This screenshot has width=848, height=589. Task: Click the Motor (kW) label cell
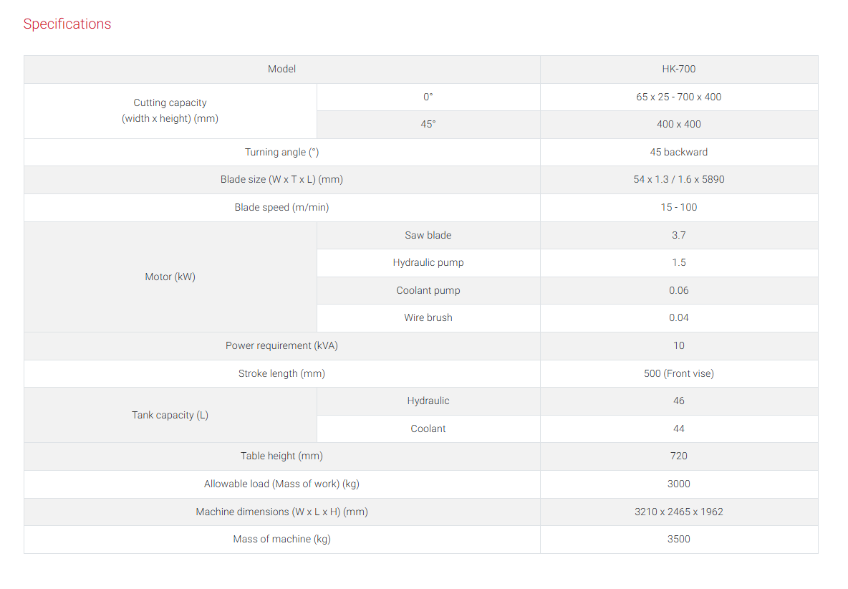170,277
